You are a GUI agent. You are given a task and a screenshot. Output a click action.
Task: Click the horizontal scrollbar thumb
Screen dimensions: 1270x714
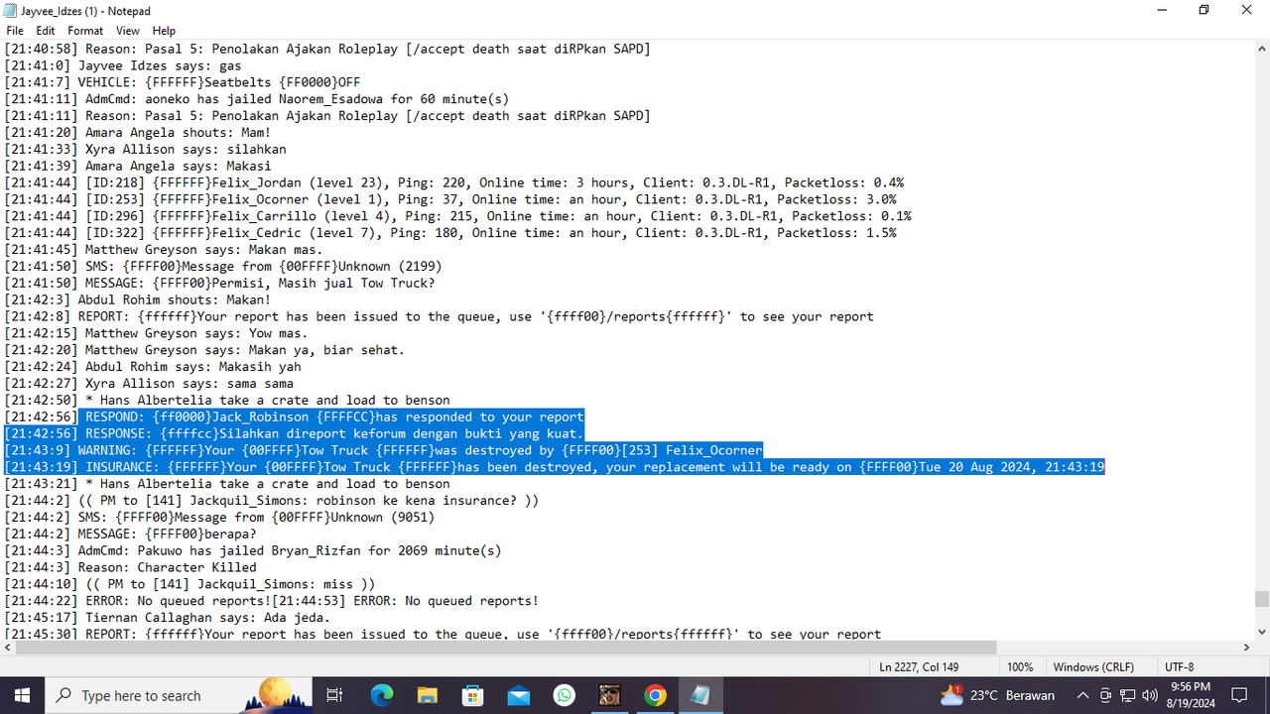coord(506,648)
